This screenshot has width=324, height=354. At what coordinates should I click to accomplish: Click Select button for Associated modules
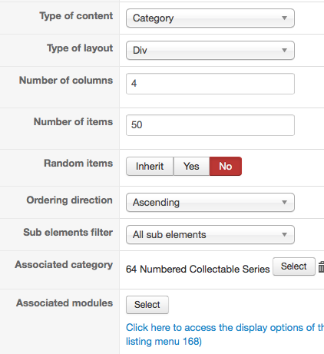point(147,305)
